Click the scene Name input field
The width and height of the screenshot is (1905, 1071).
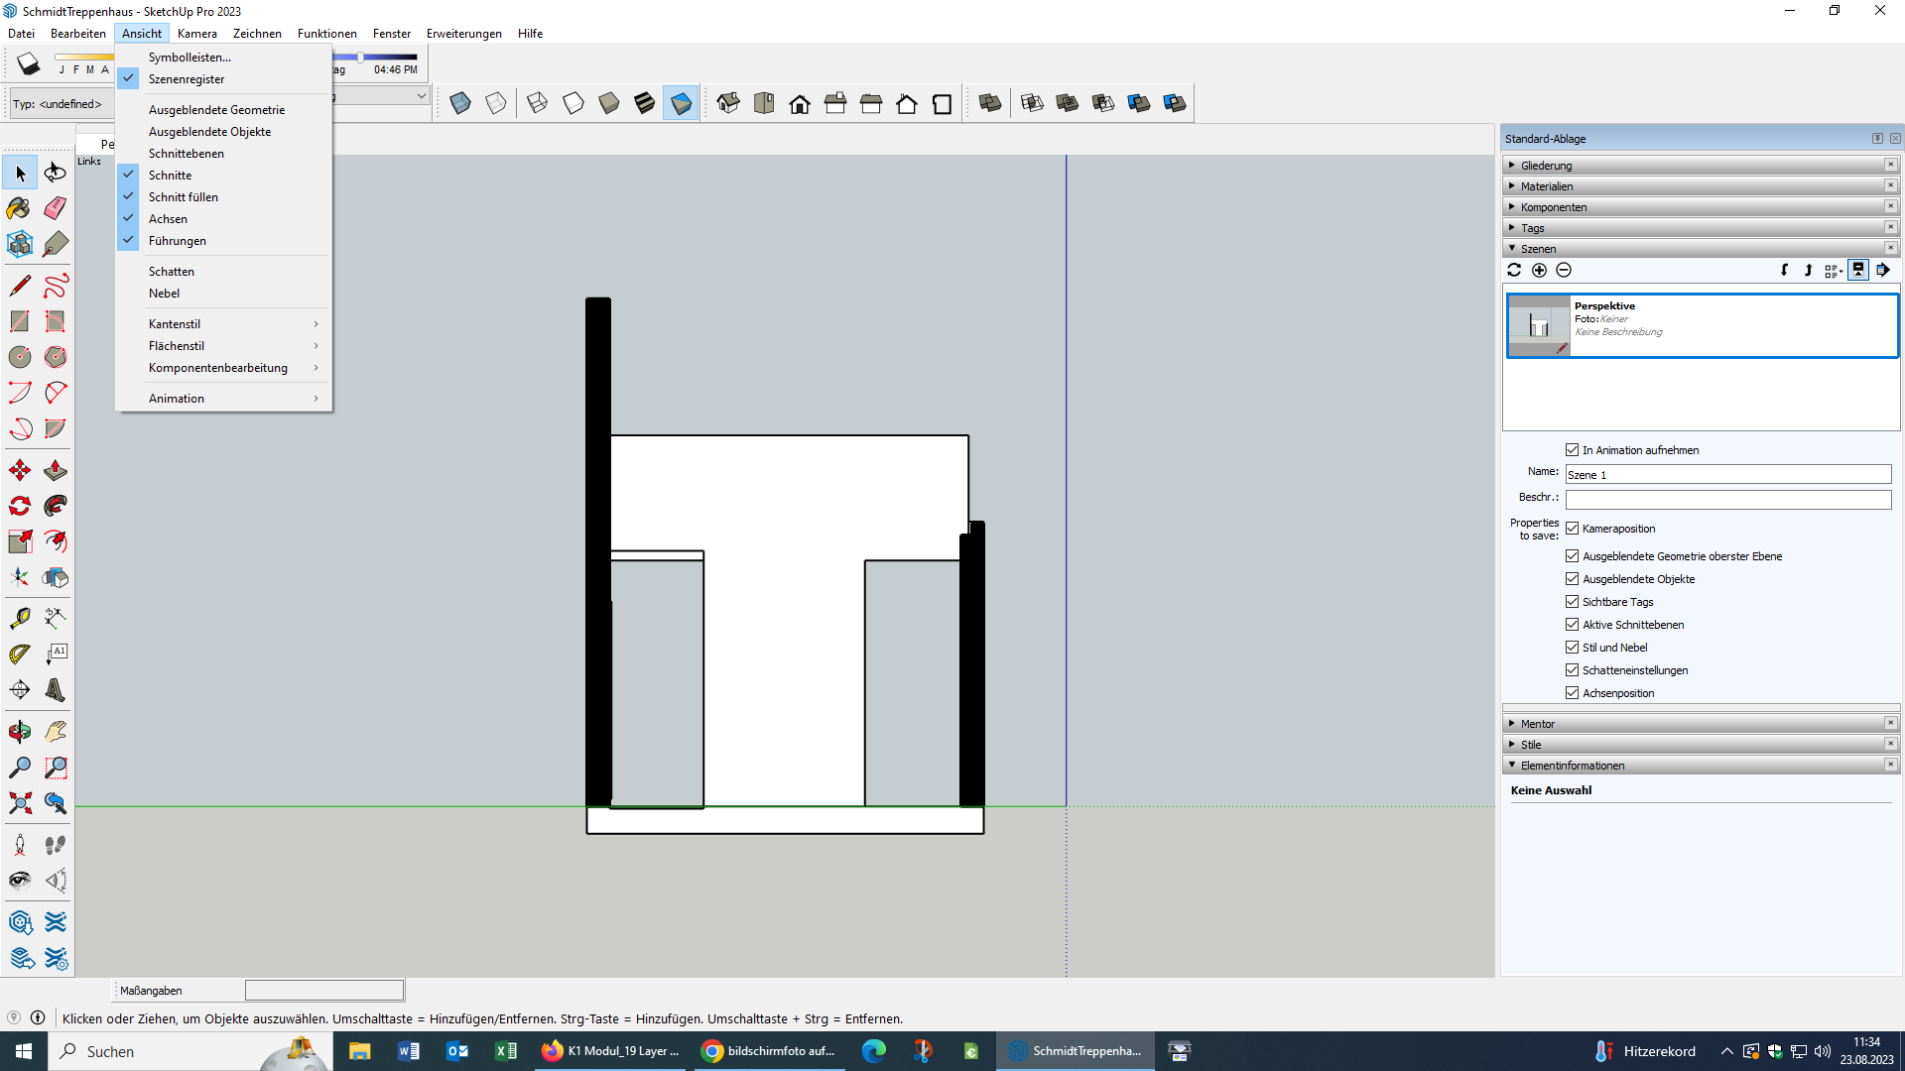1727,475
